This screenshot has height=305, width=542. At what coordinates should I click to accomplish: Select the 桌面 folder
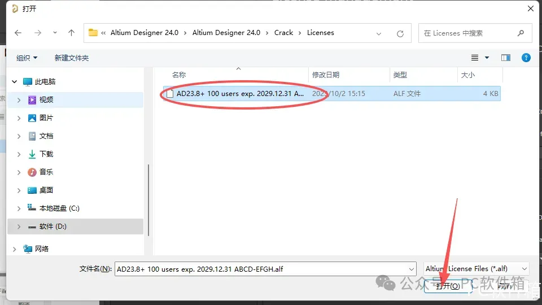[46, 190]
